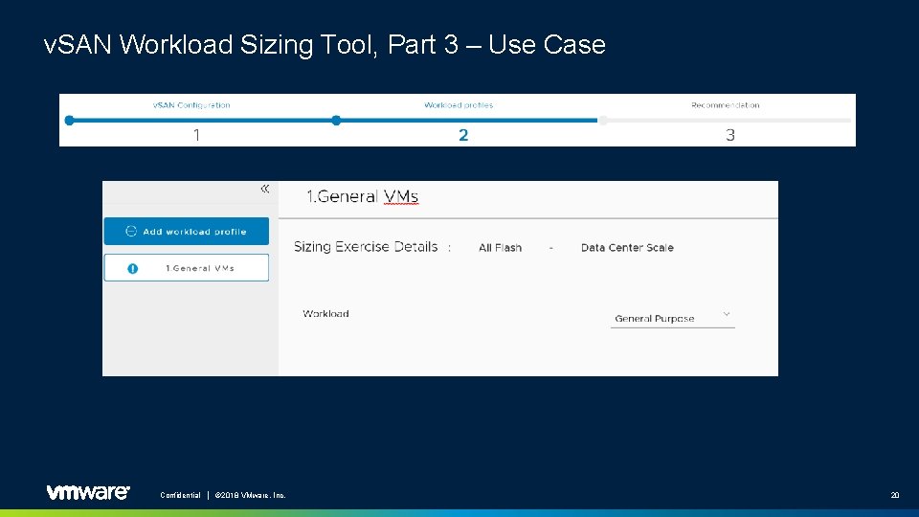
Task: Select the vSAN Configuration step label
Action: point(191,105)
